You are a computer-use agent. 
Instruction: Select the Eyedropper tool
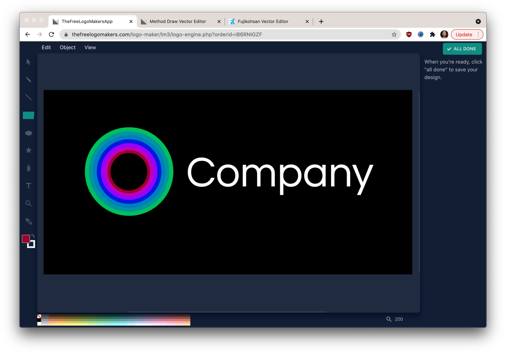[28, 221]
